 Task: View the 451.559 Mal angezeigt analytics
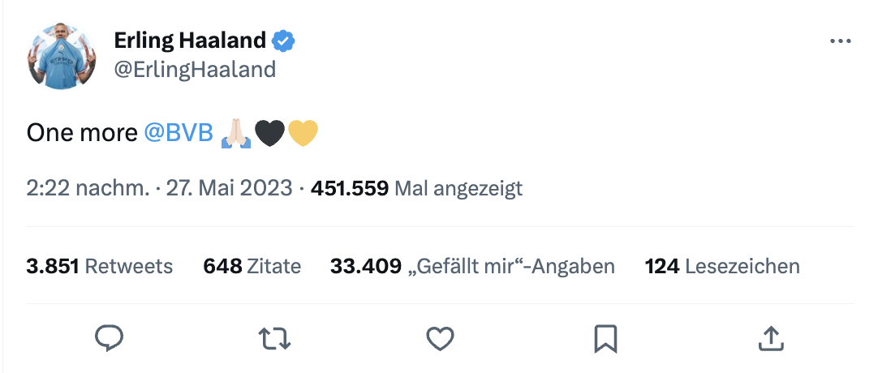(416, 189)
